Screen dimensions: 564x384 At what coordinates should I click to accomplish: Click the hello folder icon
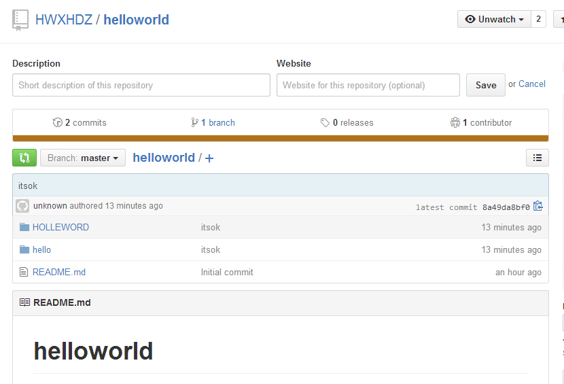click(x=24, y=249)
